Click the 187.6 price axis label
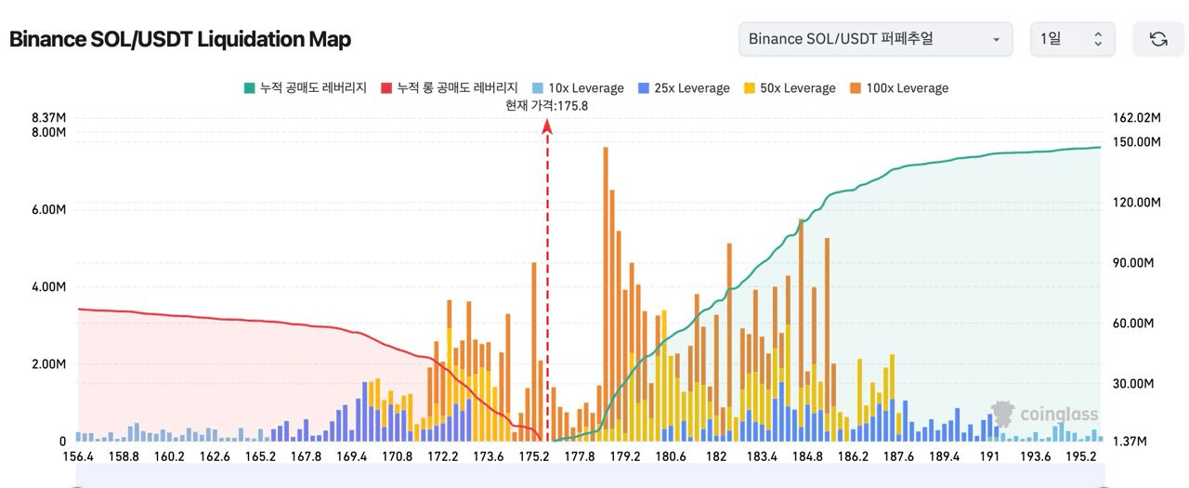 (898, 456)
